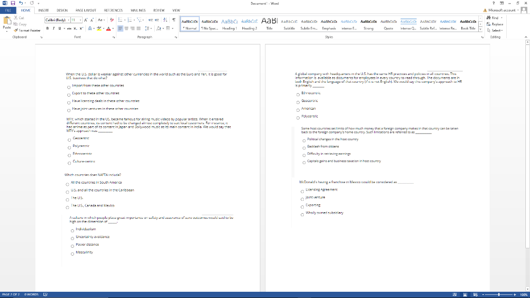Screen dimensions: 530x298
Task: Apply subscript formatting
Action: click(x=75, y=28)
